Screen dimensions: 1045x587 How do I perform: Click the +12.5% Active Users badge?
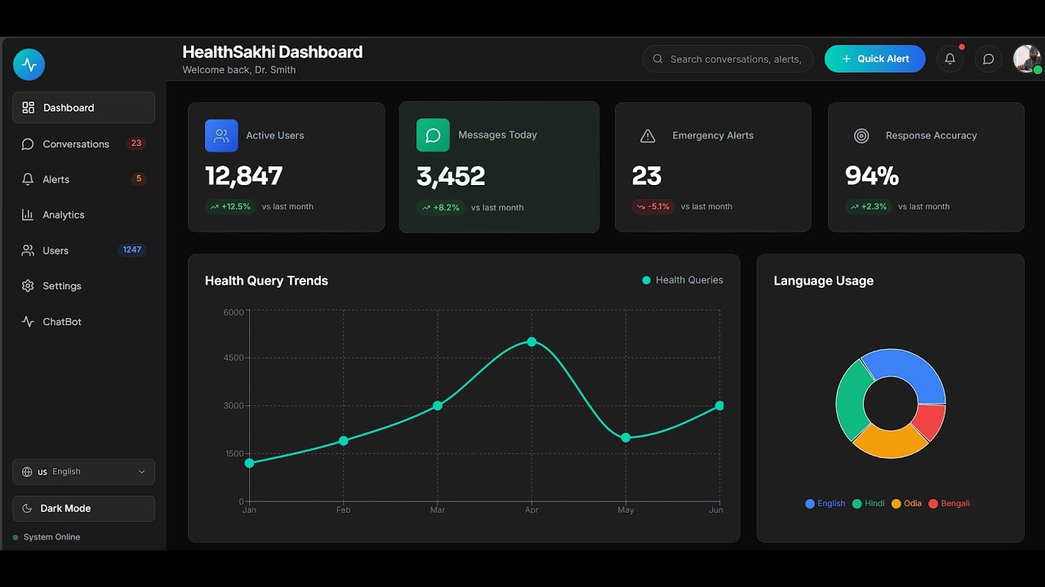click(230, 207)
